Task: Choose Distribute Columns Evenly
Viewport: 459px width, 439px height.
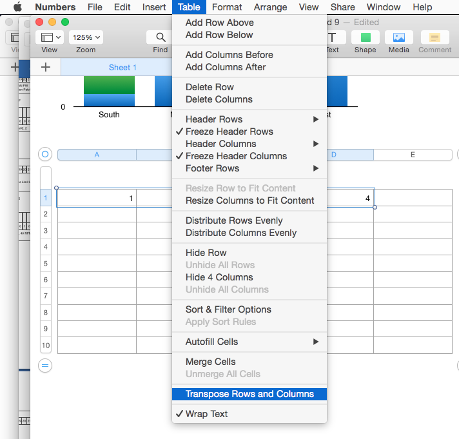Action: pos(249,233)
